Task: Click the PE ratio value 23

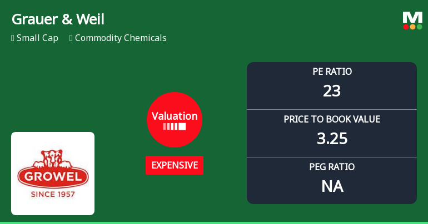Action: 332,91
